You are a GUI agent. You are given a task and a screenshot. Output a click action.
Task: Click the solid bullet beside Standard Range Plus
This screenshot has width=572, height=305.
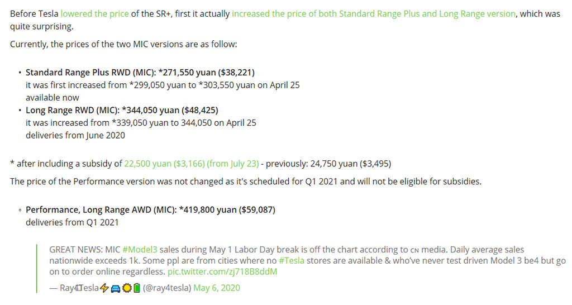[x=20, y=73]
